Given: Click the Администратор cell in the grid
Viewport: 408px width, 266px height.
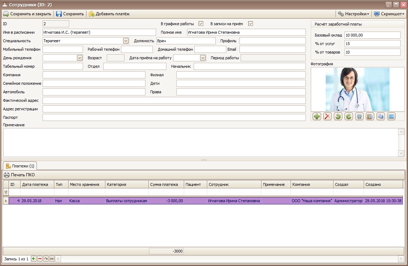Looking at the screenshot, I should pyautogui.click(x=348, y=201).
